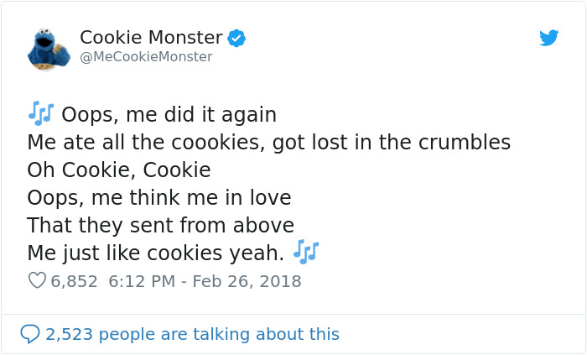Open the '6:12 PM' tweet time

140,282
